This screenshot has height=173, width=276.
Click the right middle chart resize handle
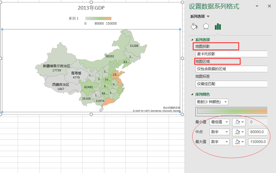[183, 58]
